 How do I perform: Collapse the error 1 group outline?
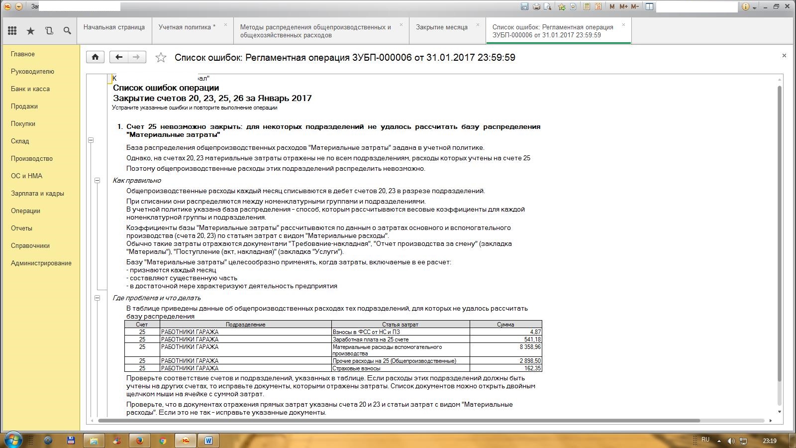(91, 140)
